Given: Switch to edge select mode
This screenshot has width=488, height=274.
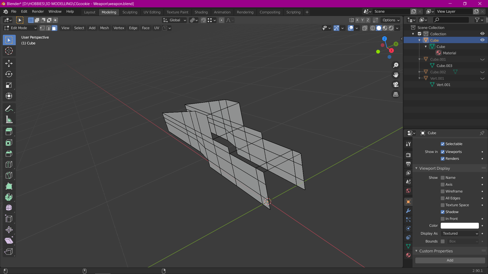Looking at the screenshot, I should click(x=48, y=28).
